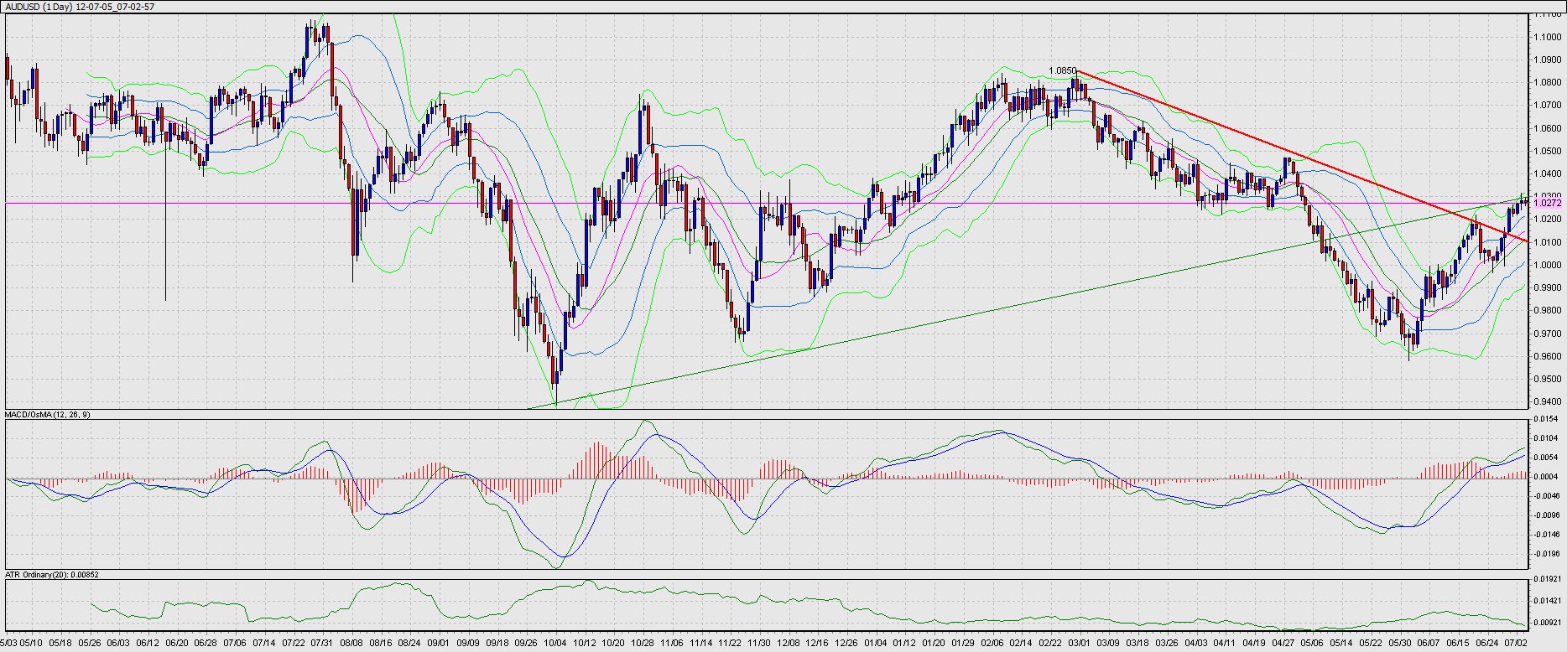Click the 06/07 date on time axis
The height and width of the screenshot is (652, 1567).
1428,644
